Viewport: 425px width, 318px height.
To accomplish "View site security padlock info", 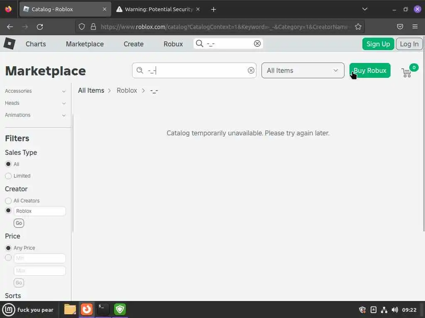I will coord(93,26).
